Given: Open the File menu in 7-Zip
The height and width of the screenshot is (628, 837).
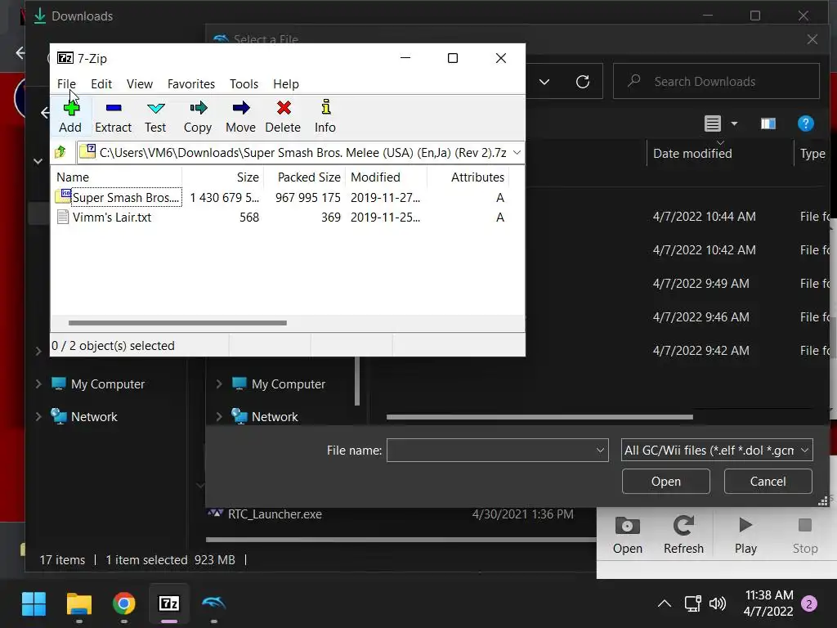Looking at the screenshot, I should [x=66, y=84].
